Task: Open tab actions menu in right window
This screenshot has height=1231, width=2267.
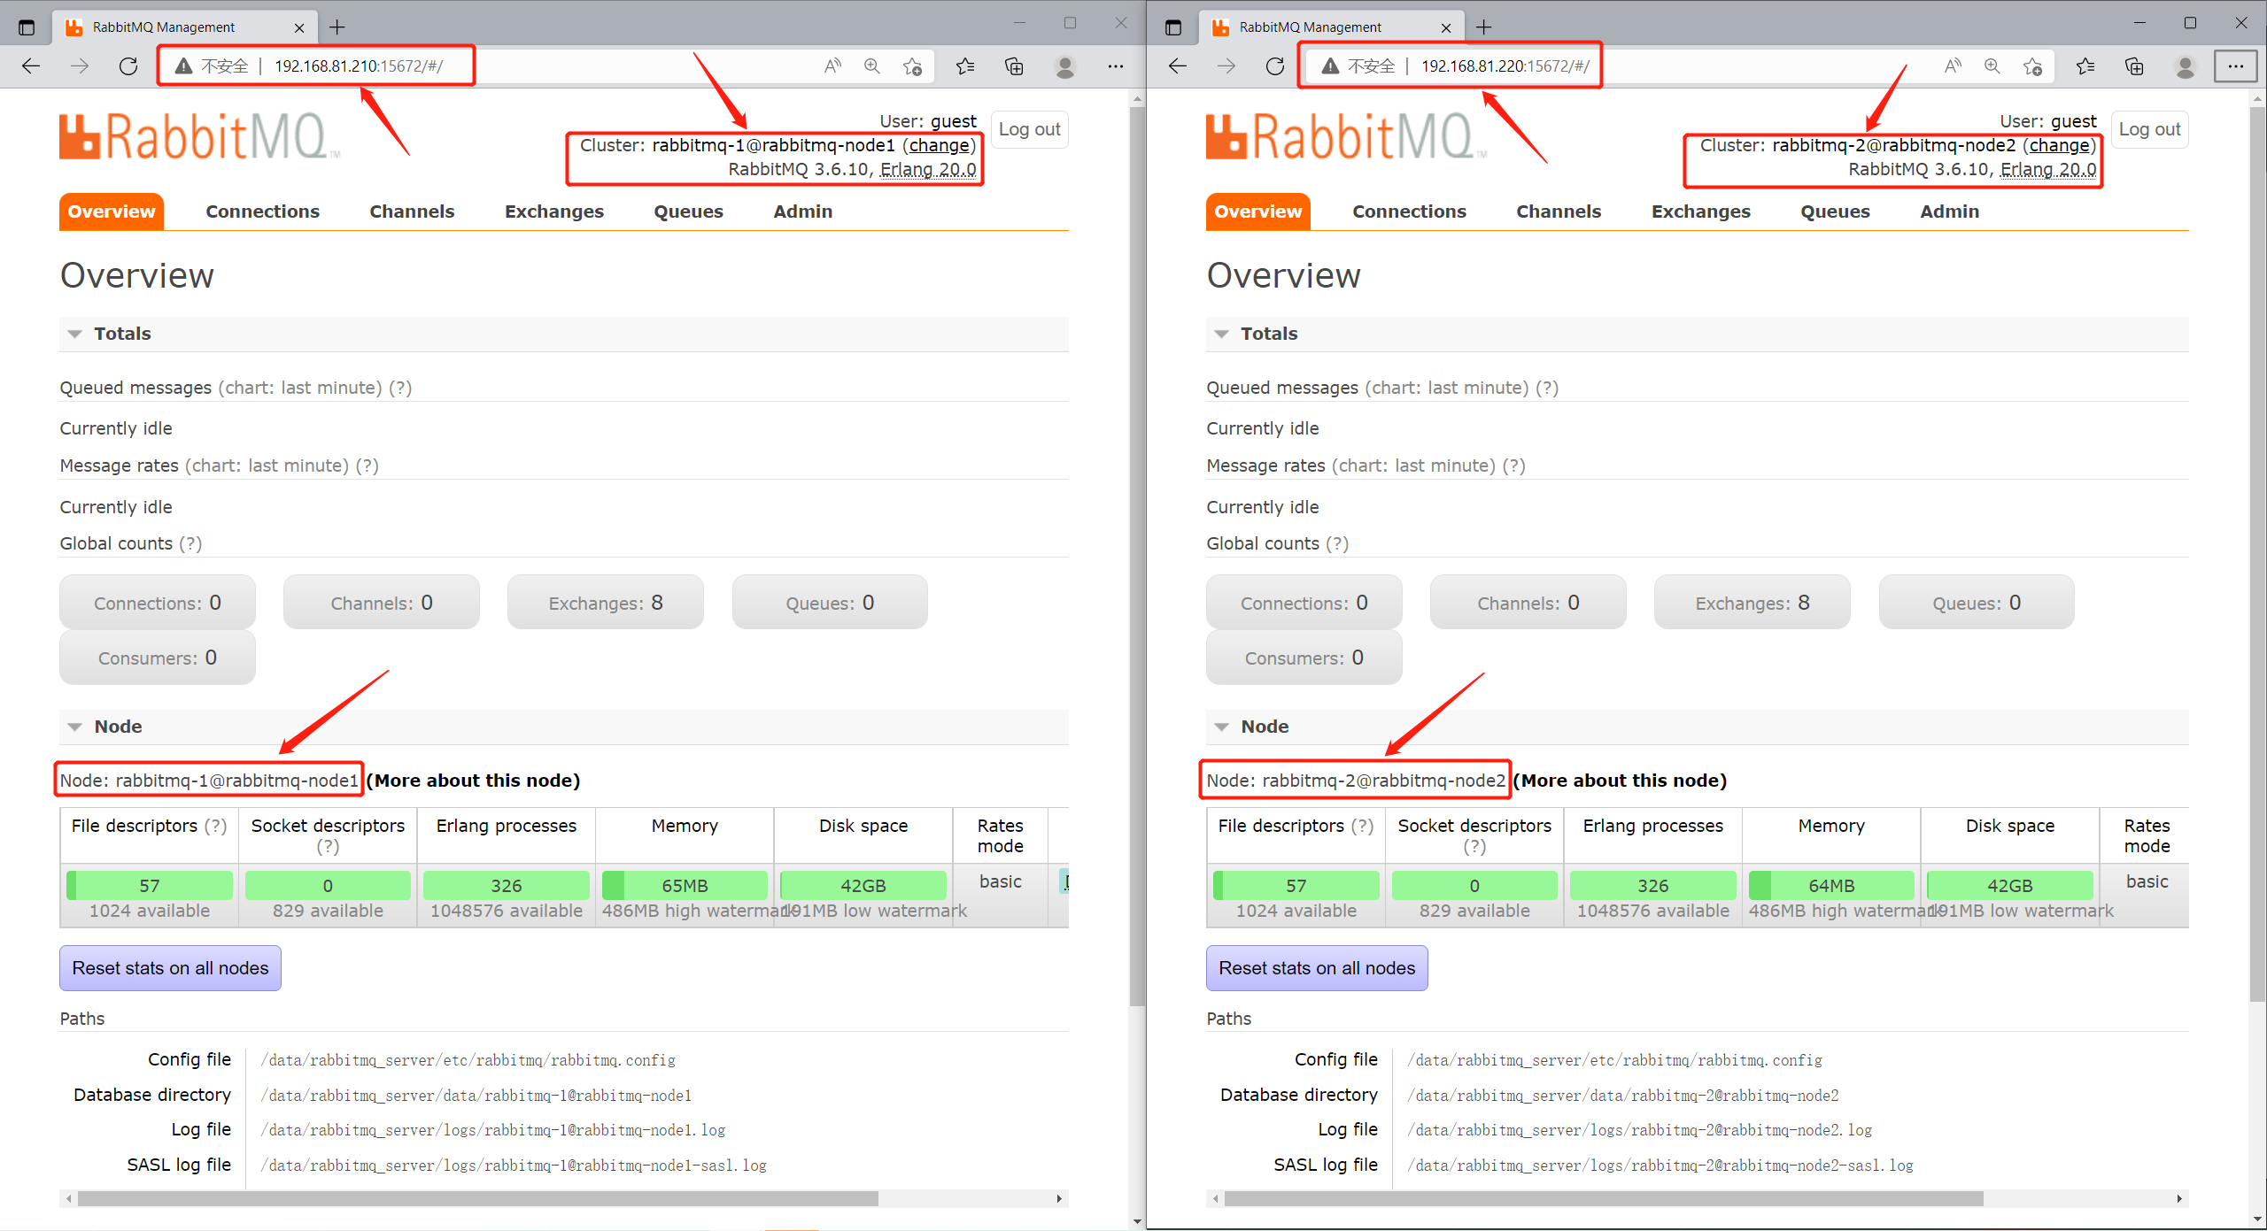Action: 1173,27
